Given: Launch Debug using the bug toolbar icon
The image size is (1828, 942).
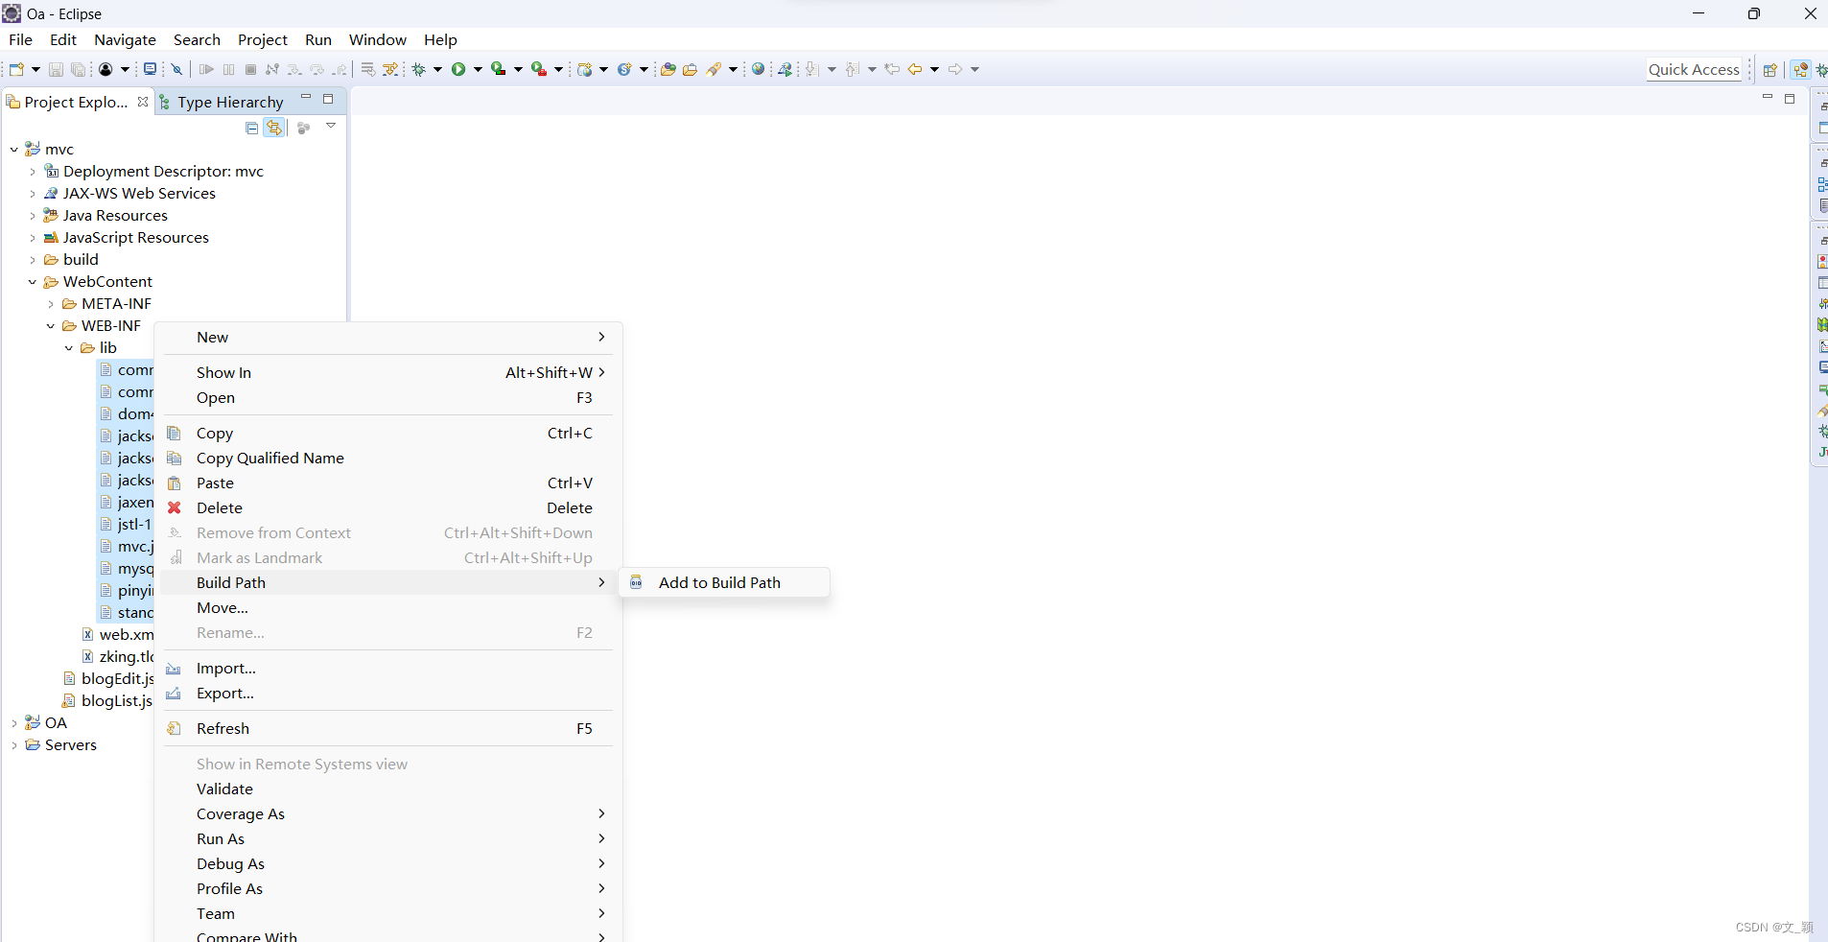Looking at the screenshot, I should [419, 69].
